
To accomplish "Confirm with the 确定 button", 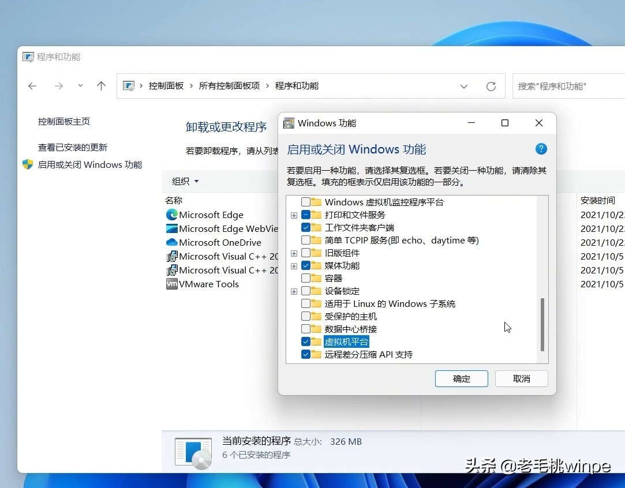I will (462, 379).
